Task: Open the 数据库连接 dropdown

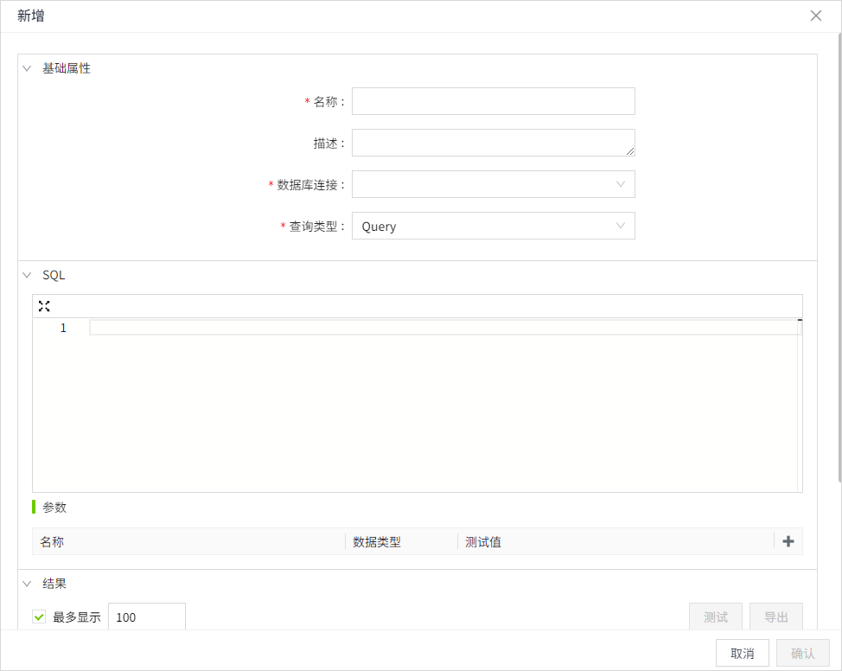Action: (493, 184)
